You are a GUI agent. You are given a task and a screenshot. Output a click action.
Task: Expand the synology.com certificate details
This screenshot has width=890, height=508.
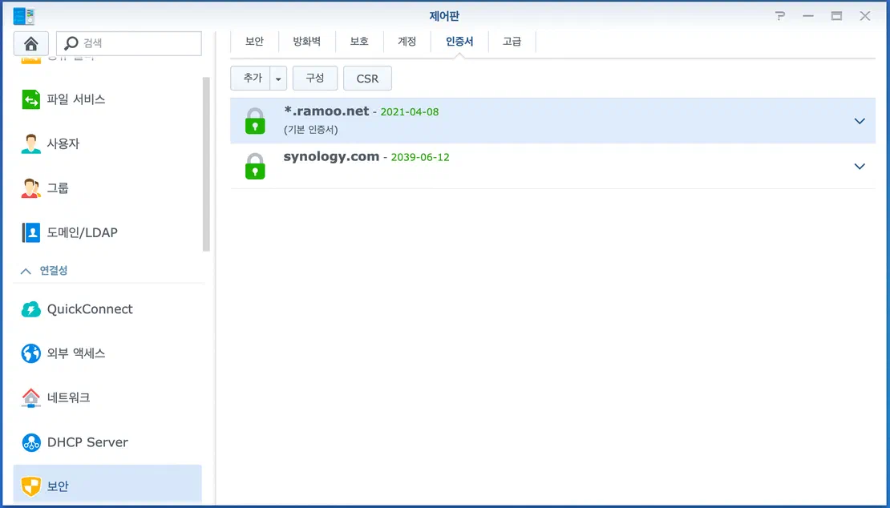(x=860, y=166)
